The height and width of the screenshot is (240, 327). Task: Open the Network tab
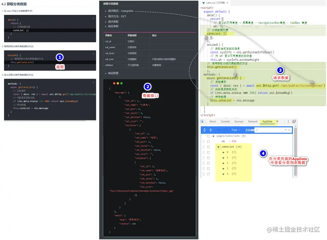pyautogui.click(x=253, y=121)
